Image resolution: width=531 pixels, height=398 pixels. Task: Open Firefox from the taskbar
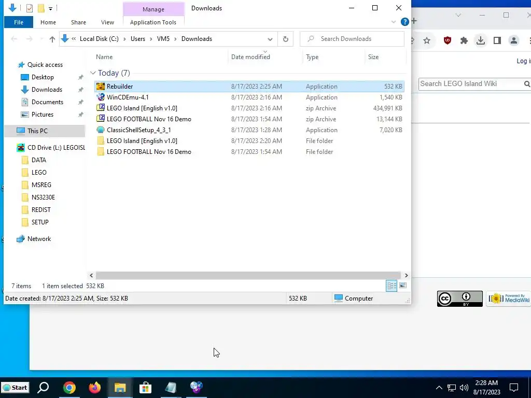[x=95, y=387]
